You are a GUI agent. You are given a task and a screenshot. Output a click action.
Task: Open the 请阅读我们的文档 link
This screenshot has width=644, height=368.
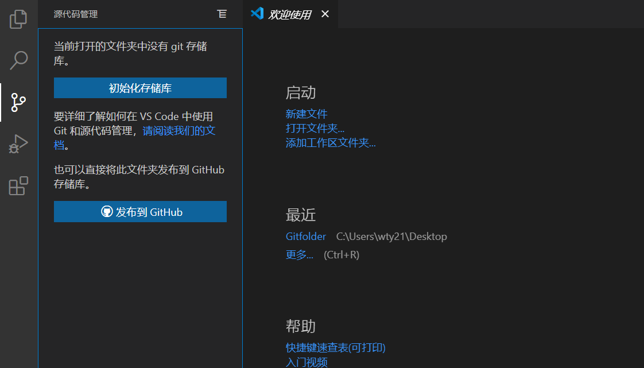179,131
